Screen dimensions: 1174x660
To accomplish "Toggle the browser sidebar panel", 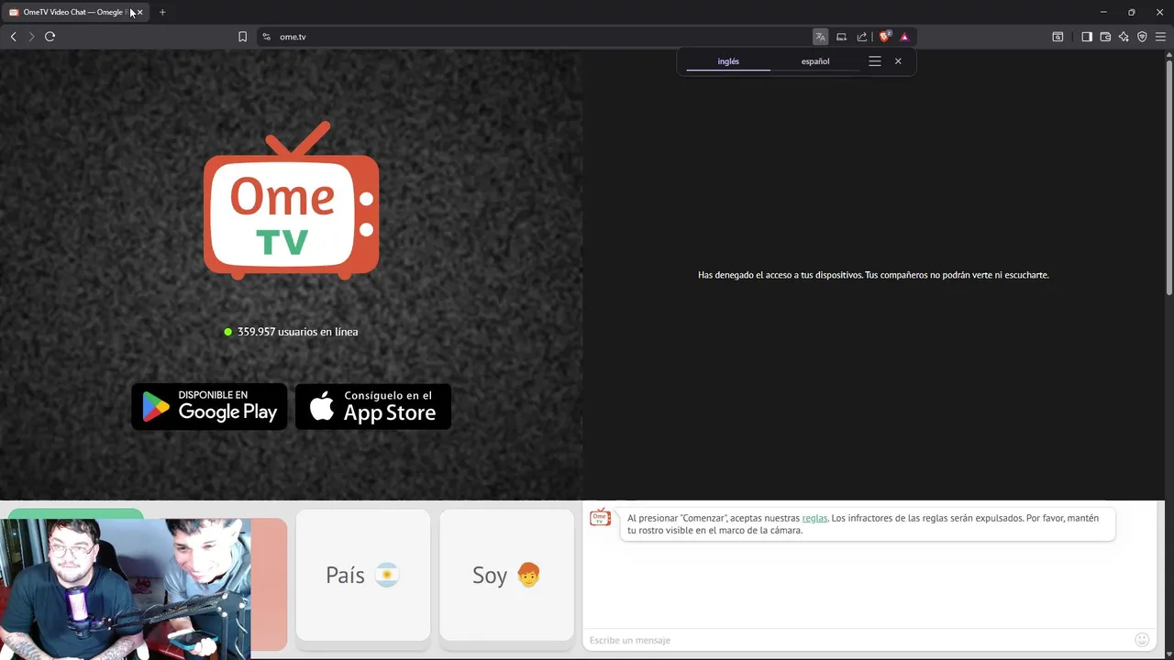I will [x=1087, y=37].
